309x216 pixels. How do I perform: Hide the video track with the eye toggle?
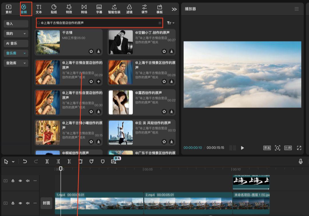[20, 203]
